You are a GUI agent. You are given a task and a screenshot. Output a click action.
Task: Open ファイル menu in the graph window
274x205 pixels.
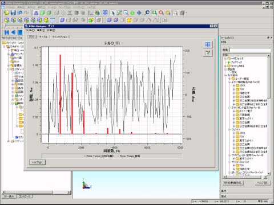click(x=30, y=30)
